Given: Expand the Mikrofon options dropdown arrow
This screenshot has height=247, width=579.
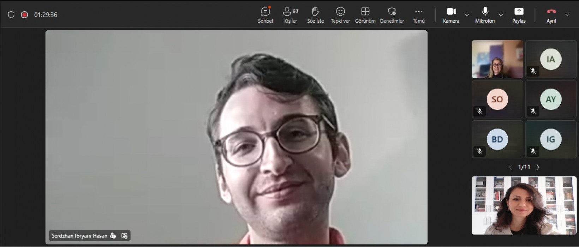Looking at the screenshot, I should [501, 15].
